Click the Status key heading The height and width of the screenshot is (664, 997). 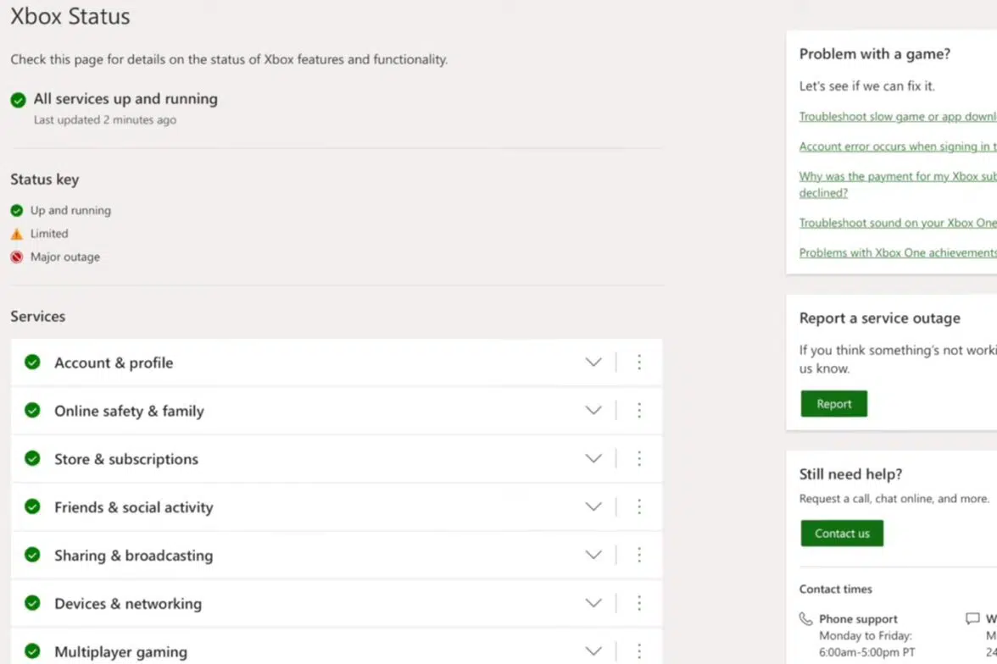[44, 180]
